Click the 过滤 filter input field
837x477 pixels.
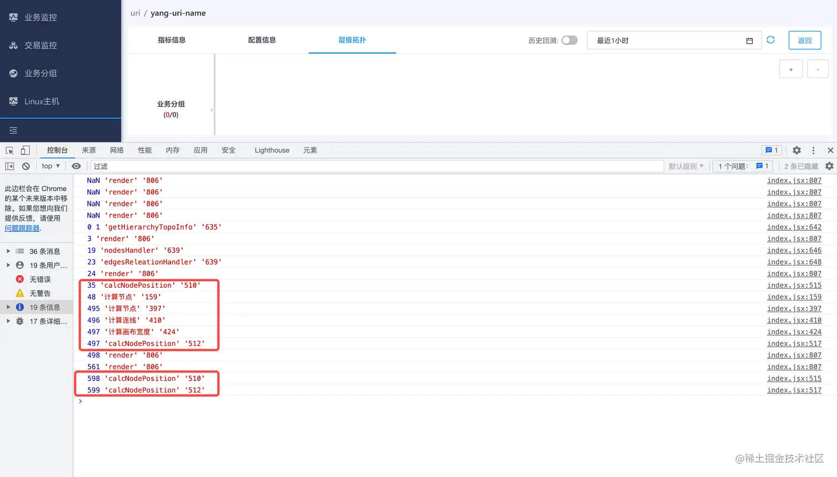pyautogui.click(x=377, y=166)
